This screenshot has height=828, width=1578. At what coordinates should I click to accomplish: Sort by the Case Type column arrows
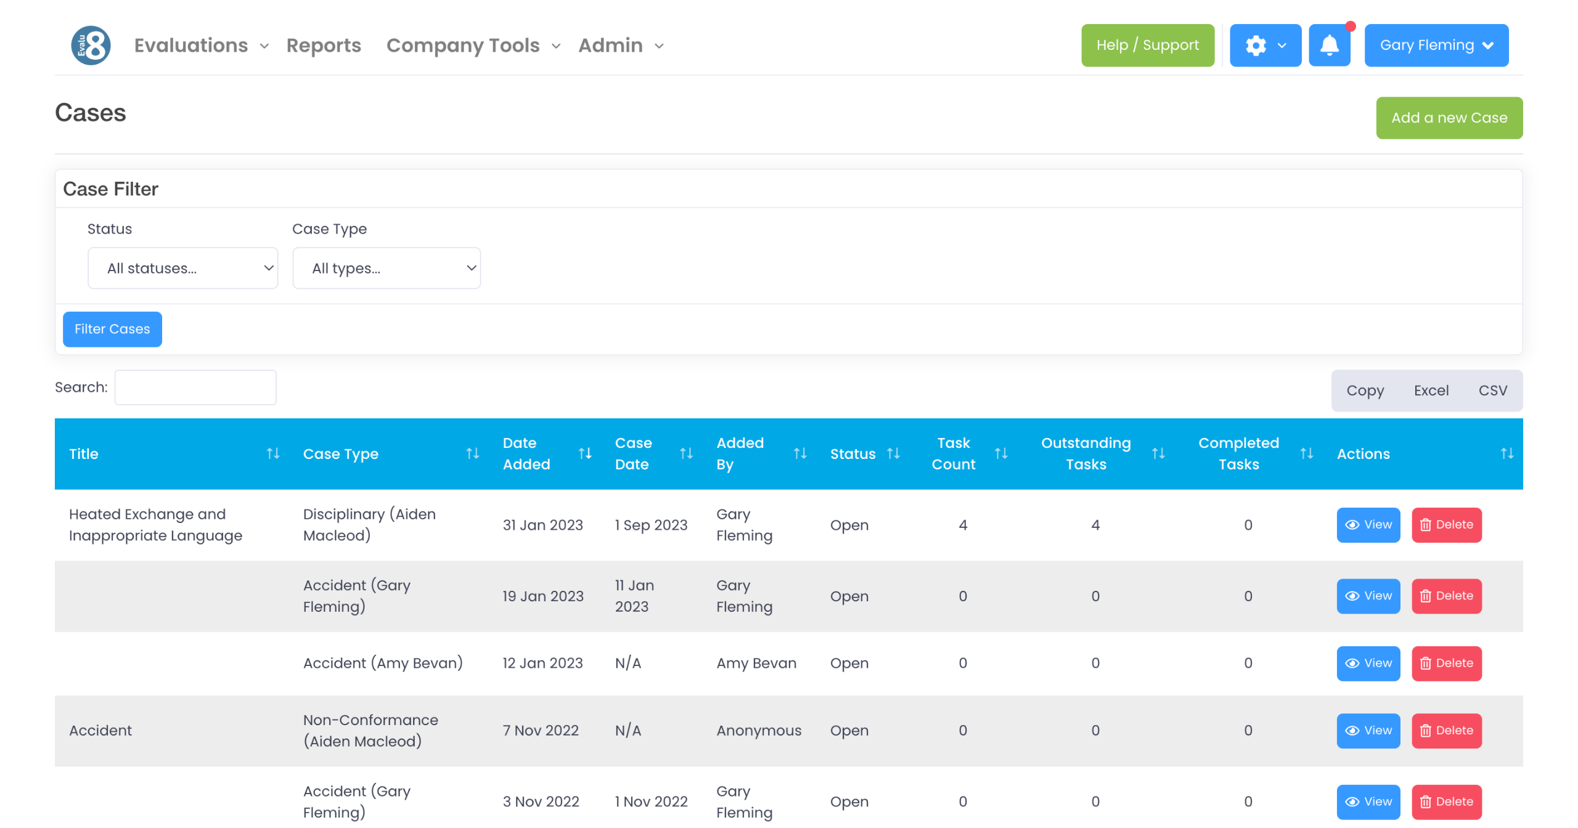point(472,453)
